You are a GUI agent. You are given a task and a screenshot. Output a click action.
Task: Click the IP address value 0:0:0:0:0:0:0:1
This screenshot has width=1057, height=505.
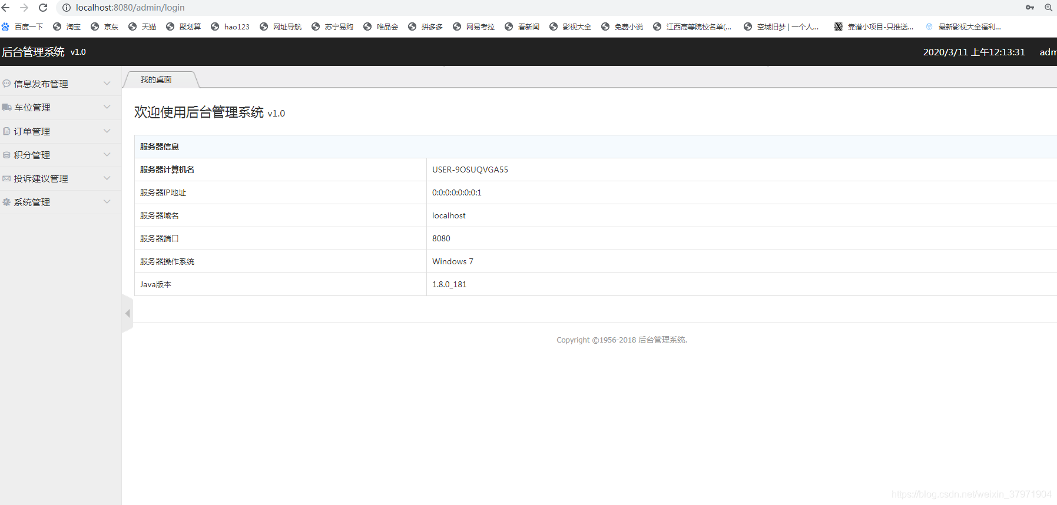(456, 192)
